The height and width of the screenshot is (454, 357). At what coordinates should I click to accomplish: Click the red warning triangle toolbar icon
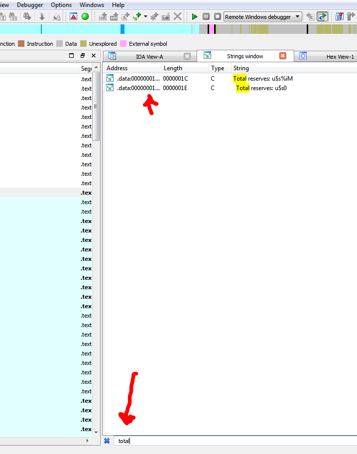click(73, 16)
